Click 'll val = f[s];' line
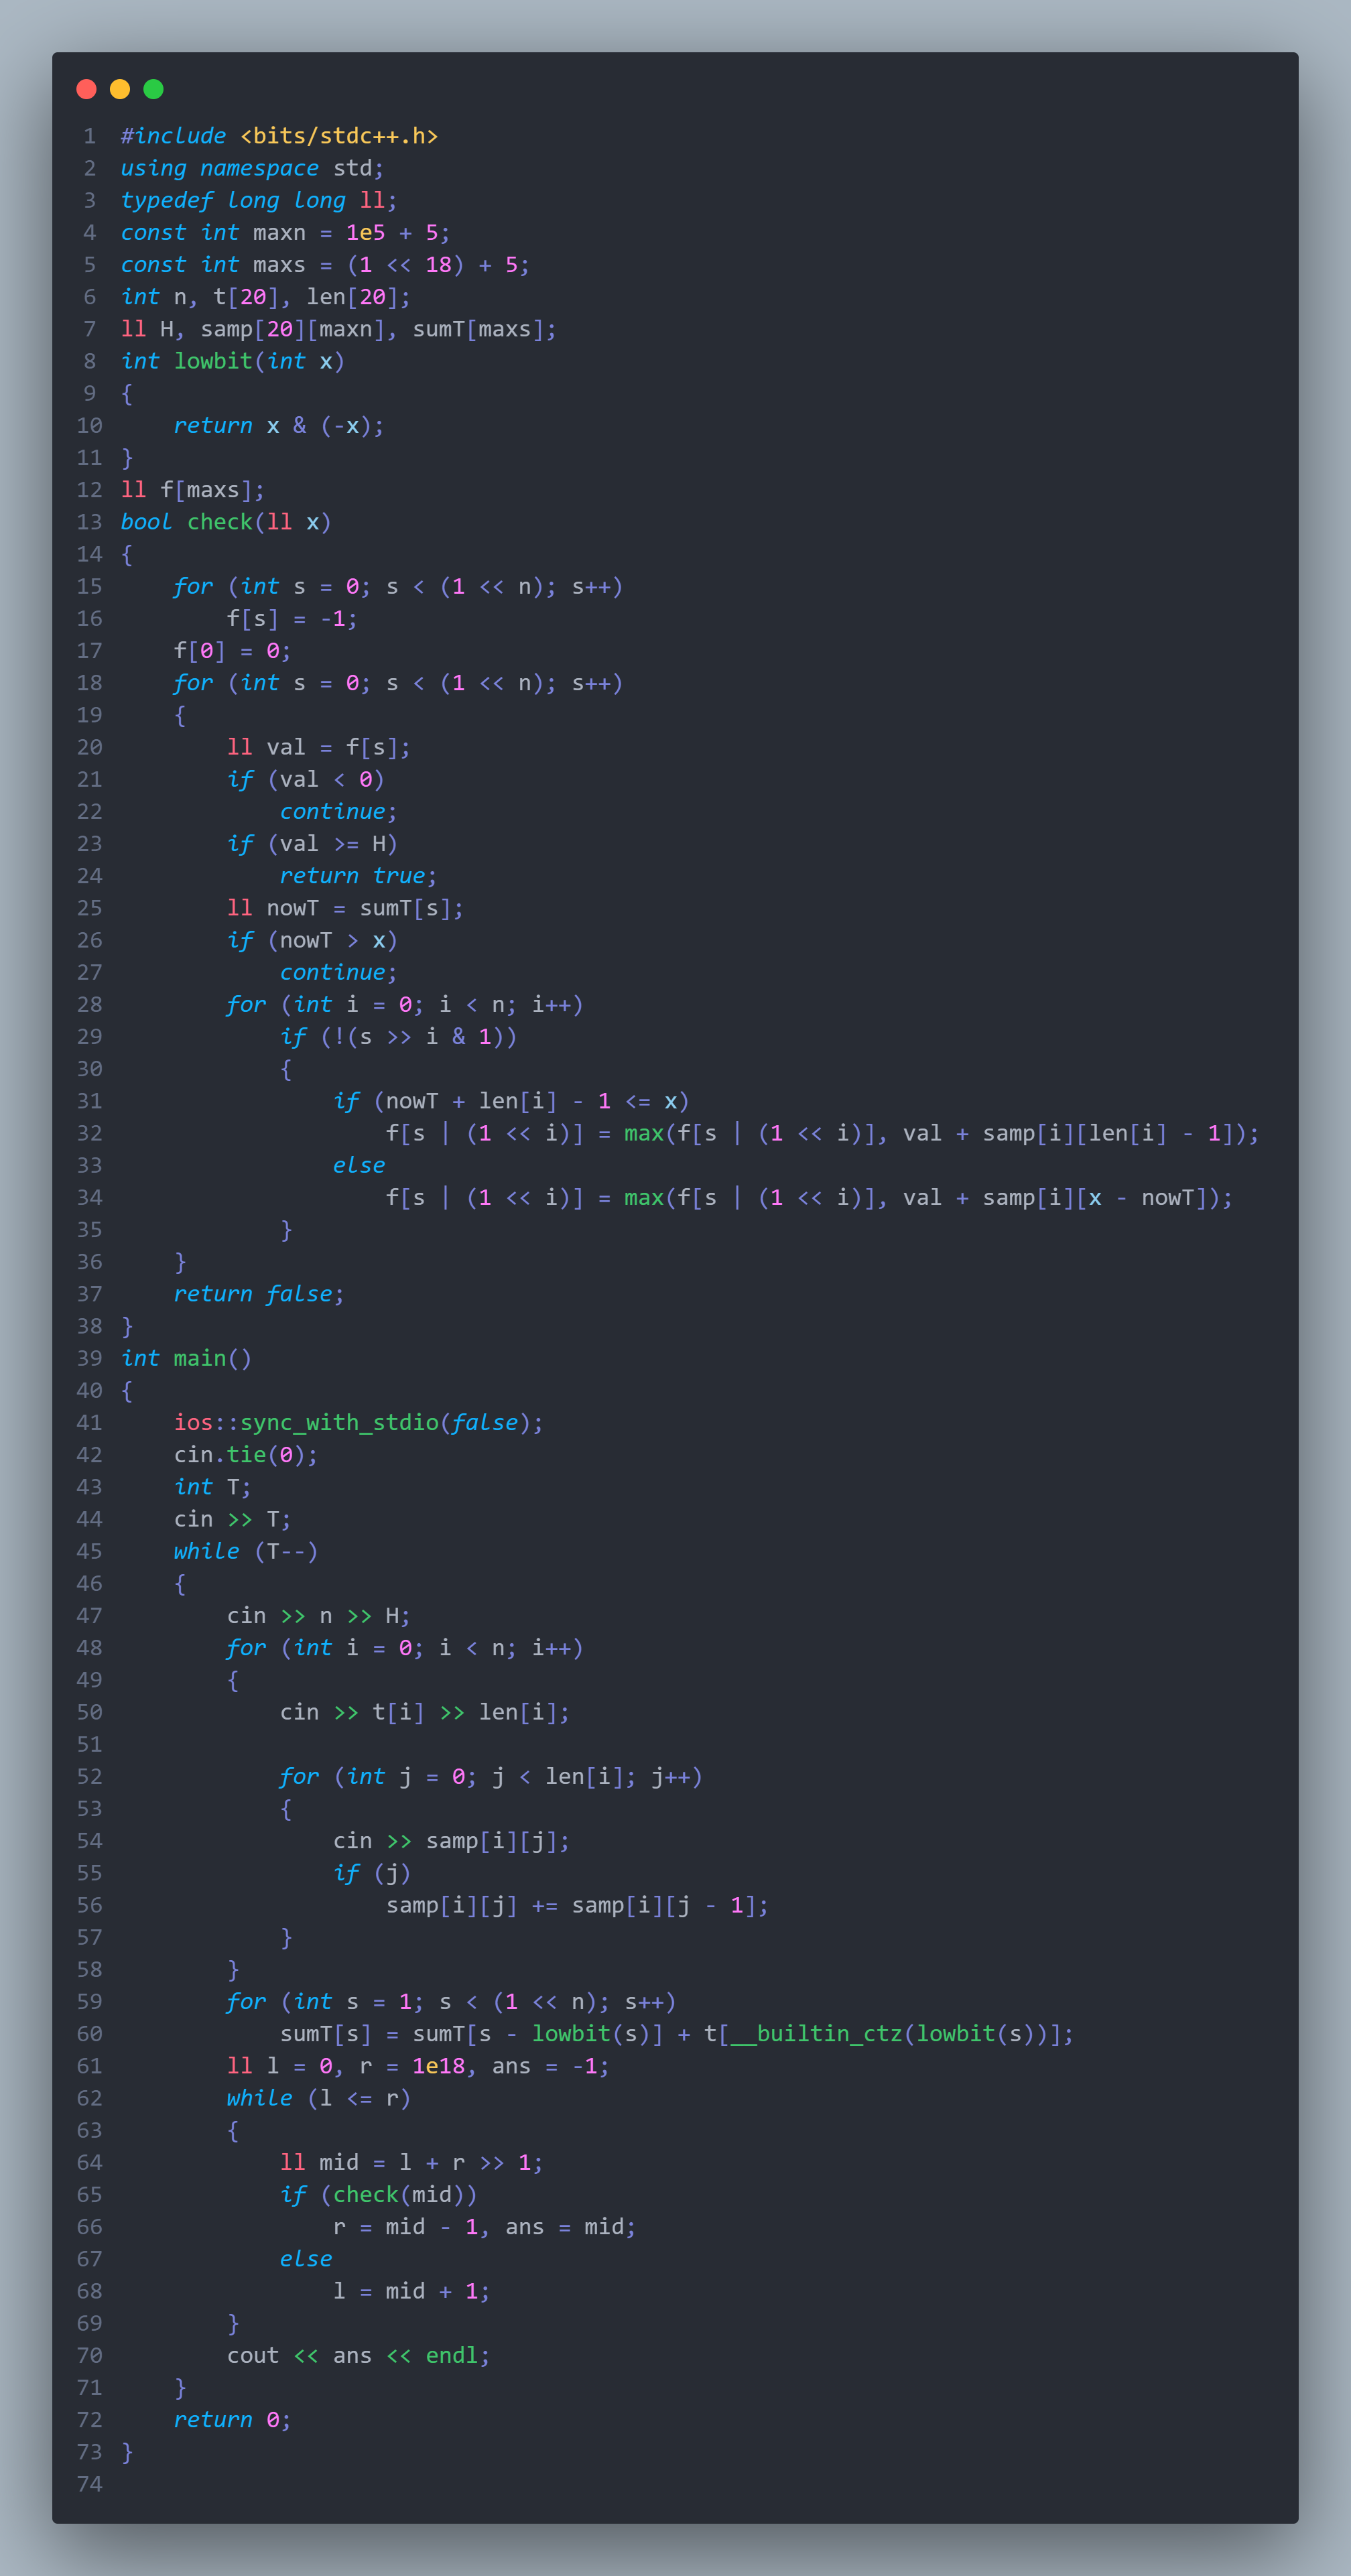The width and height of the screenshot is (1351, 2576). 319,747
